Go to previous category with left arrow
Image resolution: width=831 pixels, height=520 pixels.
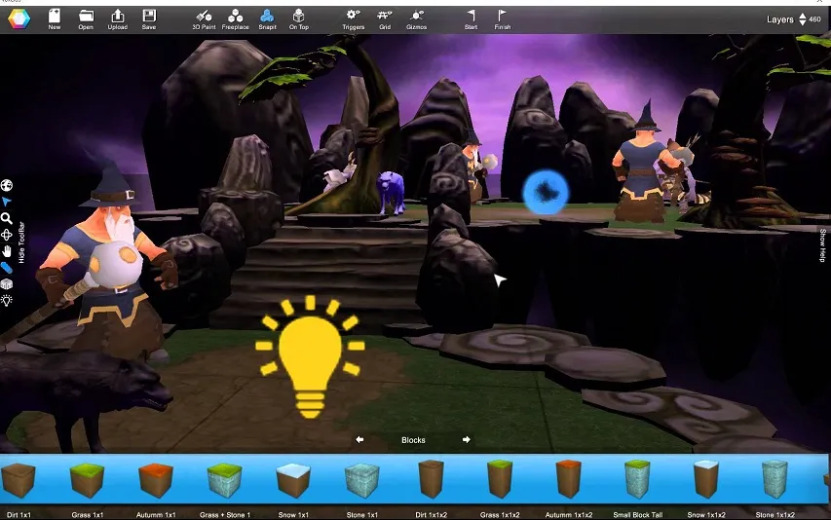click(x=359, y=439)
